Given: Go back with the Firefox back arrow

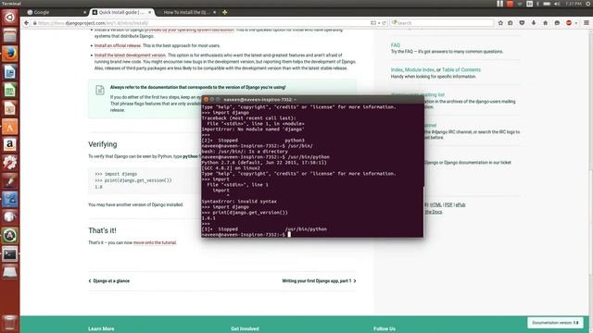Looking at the screenshot, I should click(26, 23).
